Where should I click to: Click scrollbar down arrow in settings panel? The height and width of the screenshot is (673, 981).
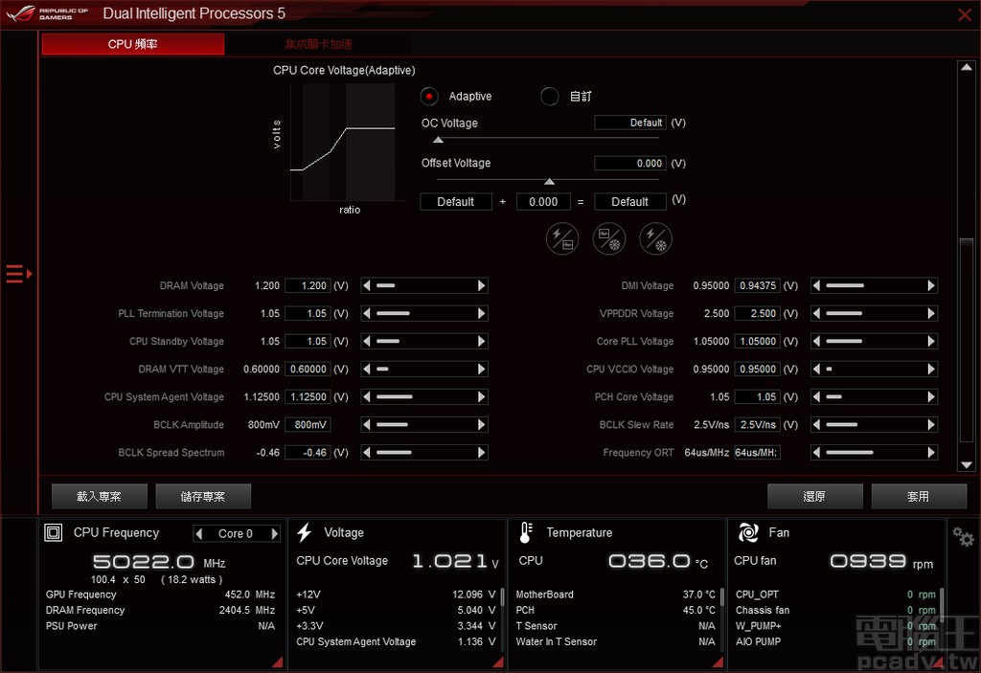(967, 465)
